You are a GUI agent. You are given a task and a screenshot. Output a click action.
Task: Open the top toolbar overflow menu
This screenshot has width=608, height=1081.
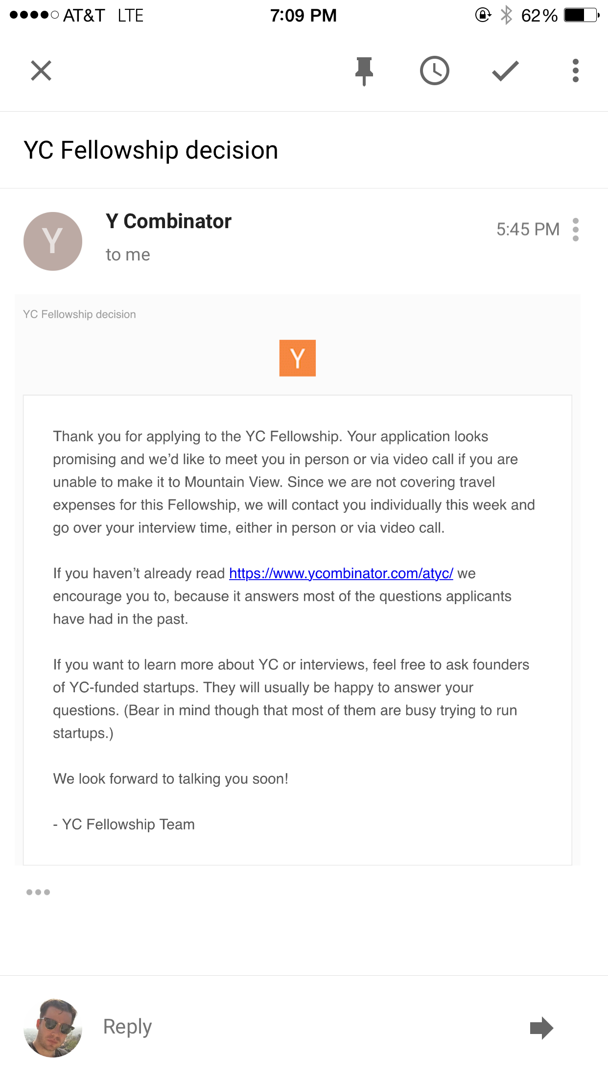pyautogui.click(x=575, y=71)
